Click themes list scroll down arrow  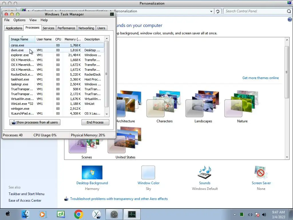tap(287, 157)
